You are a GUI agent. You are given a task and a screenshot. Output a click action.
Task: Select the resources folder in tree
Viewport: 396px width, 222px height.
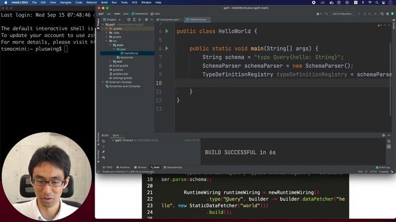pos(125,57)
